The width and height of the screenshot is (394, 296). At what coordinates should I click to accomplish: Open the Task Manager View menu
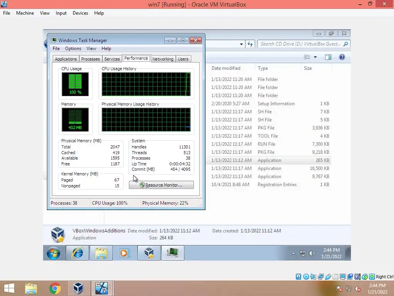point(91,49)
